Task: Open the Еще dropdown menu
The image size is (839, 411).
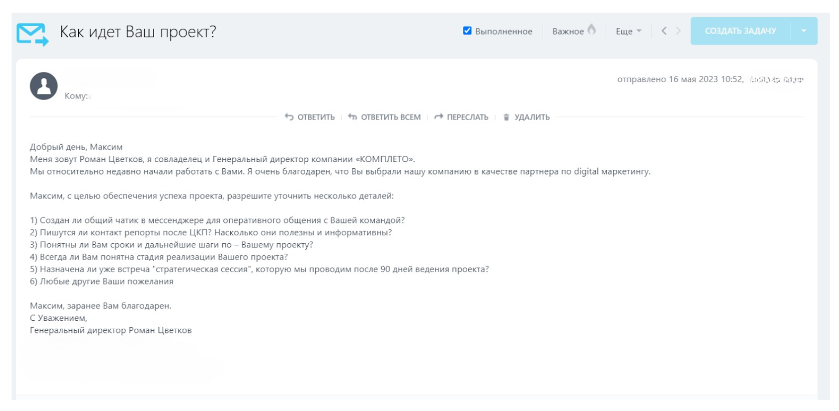Action: coord(629,31)
